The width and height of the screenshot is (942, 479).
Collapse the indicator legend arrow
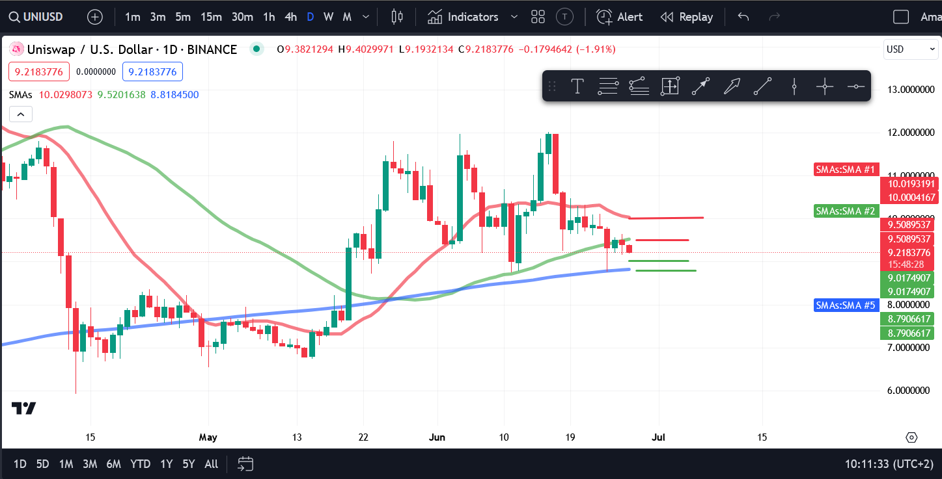point(21,114)
